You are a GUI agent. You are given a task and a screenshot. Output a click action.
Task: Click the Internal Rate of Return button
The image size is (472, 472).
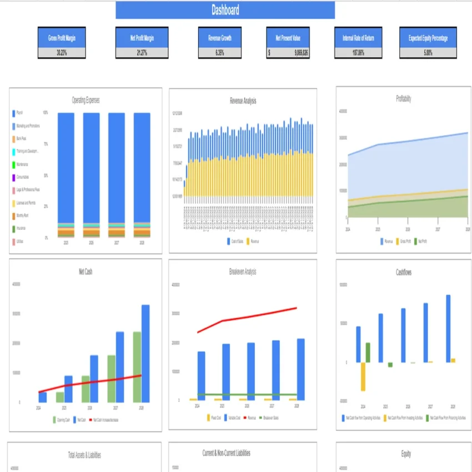(359, 38)
